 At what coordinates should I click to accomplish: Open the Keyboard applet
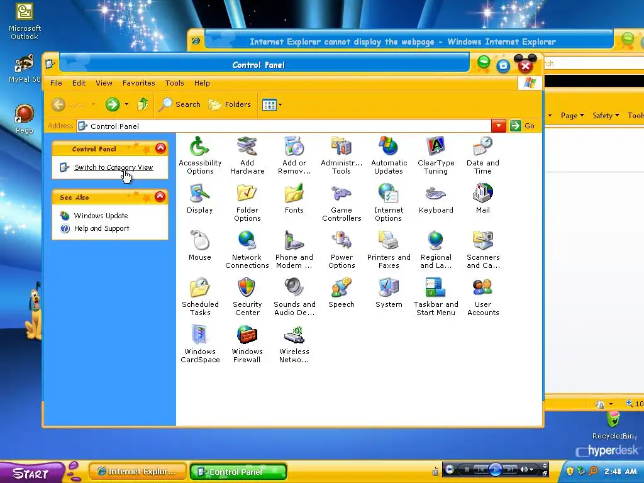coord(436,198)
